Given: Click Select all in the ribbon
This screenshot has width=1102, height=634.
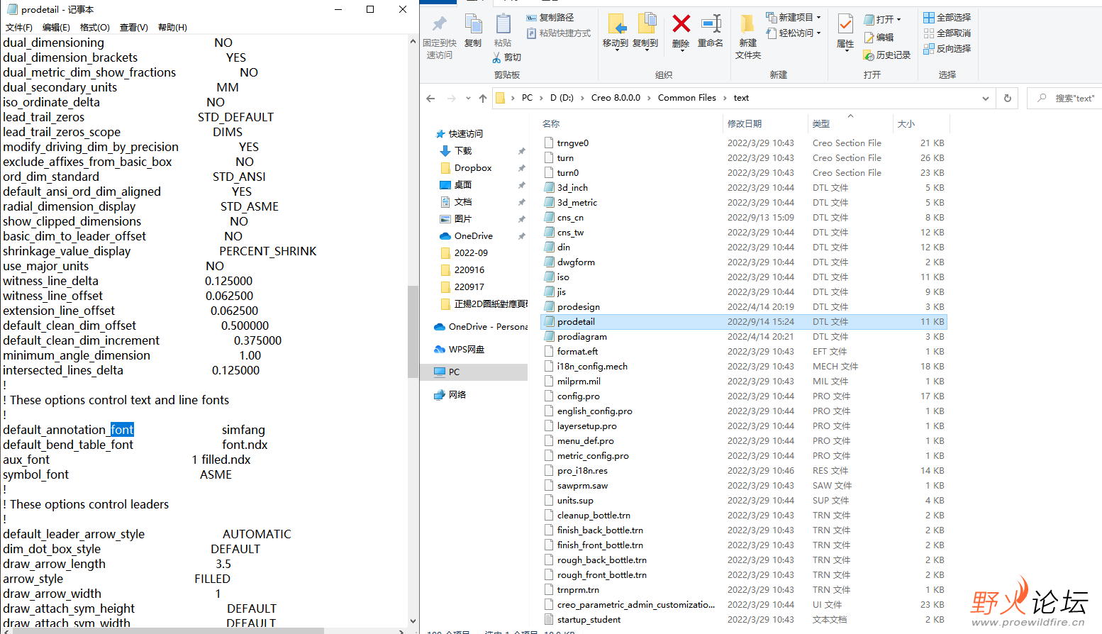Looking at the screenshot, I should pos(947,17).
